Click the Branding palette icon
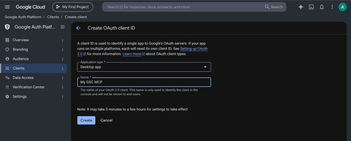Screen dimensions: 351x141 (x=7, y=50)
